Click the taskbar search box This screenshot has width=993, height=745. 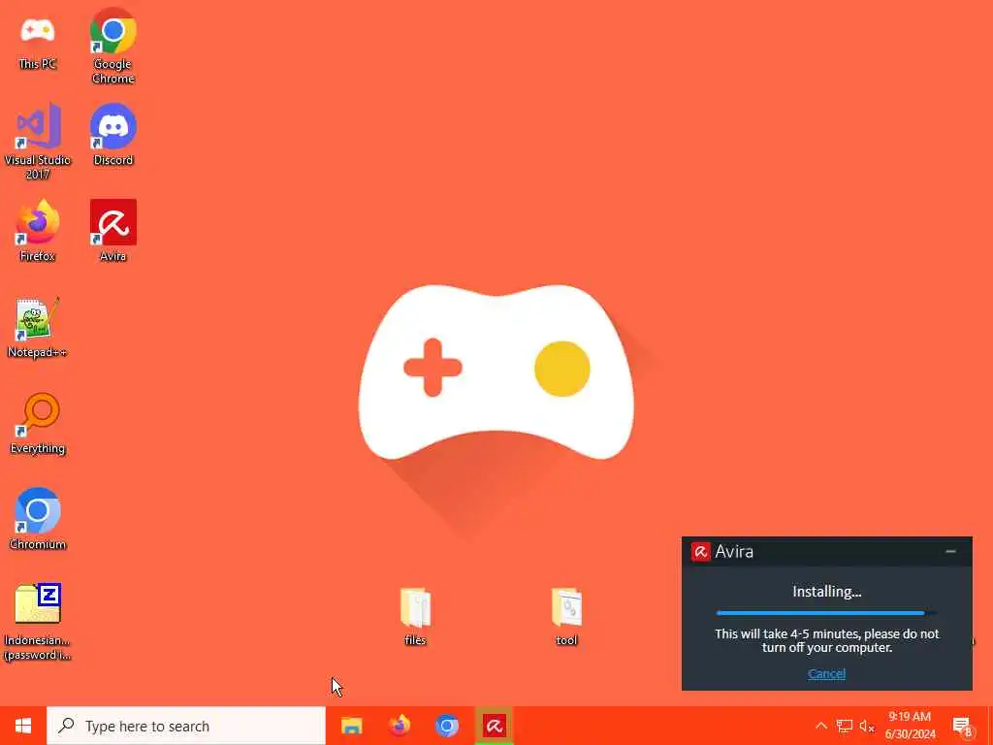click(186, 726)
